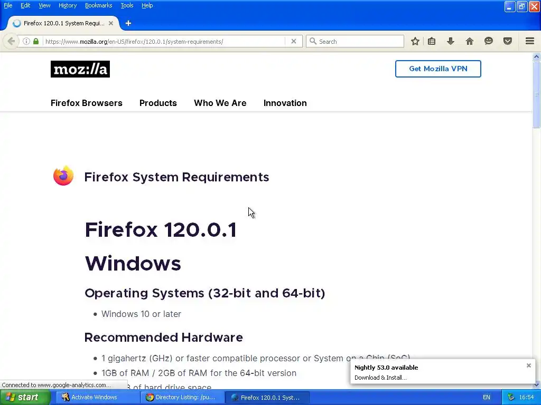This screenshot has height=405, width=541.
Task: Click the Firefox 120.0.1 heading
Action: [x=161, y=230]
